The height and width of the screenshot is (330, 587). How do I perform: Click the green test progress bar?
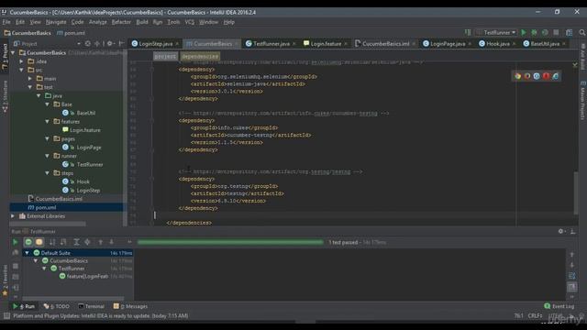[230, 242]
